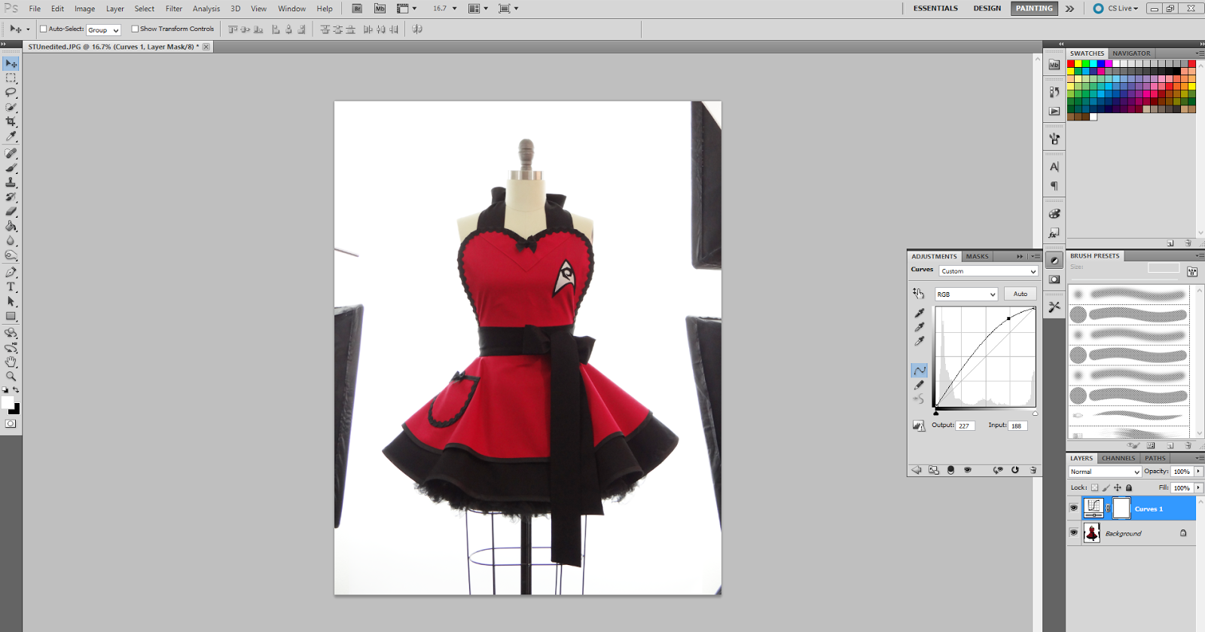This screenshot has height=632, width=1205.
Task: Open the Filter menu
Action: tap(174, 8)
